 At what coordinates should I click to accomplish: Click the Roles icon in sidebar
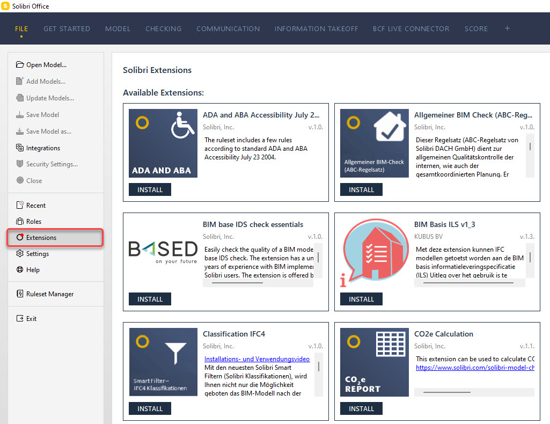point(20,221)
